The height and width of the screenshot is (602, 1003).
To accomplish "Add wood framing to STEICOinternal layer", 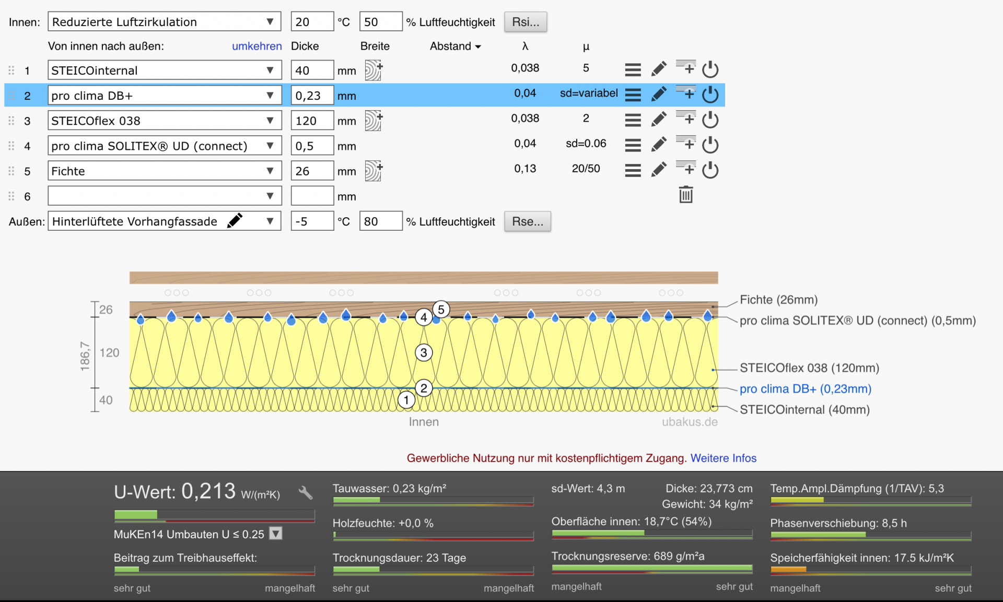I will point(374,70).
